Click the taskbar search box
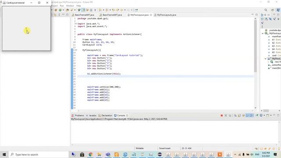 39,154
